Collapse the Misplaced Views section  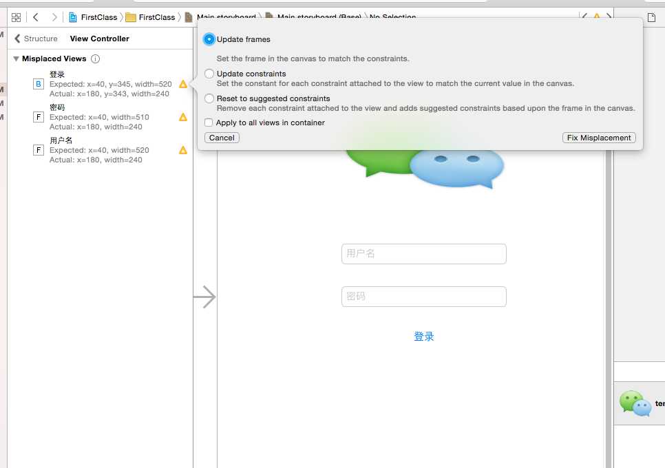pyautogui.click(x=16, y=59)
